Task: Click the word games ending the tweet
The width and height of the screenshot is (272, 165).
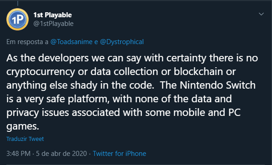Action: (23, 126)
